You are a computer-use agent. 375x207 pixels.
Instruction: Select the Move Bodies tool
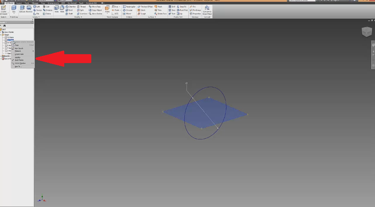click(x=95, y=14)
